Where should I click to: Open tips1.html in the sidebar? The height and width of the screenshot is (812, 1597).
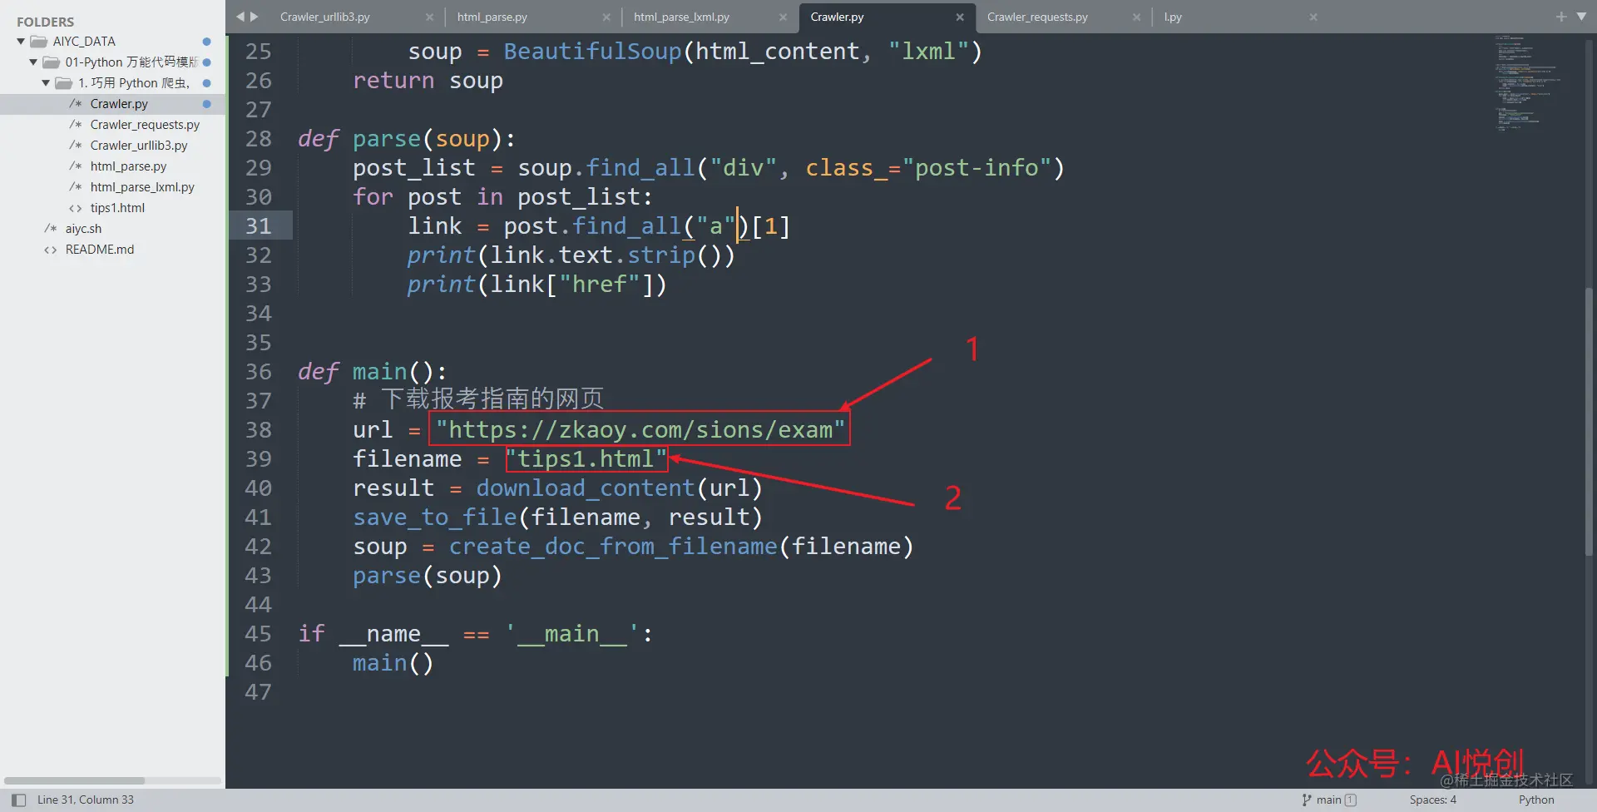pyautogui.click(x=117, y=208)
